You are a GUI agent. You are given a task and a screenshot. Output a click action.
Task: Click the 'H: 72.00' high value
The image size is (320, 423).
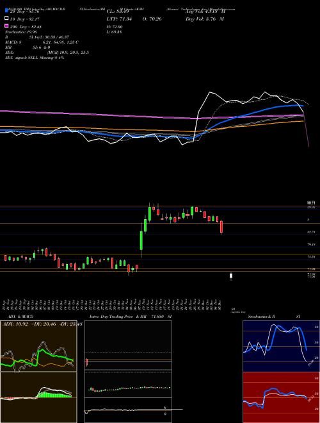[x=115, y=27]
